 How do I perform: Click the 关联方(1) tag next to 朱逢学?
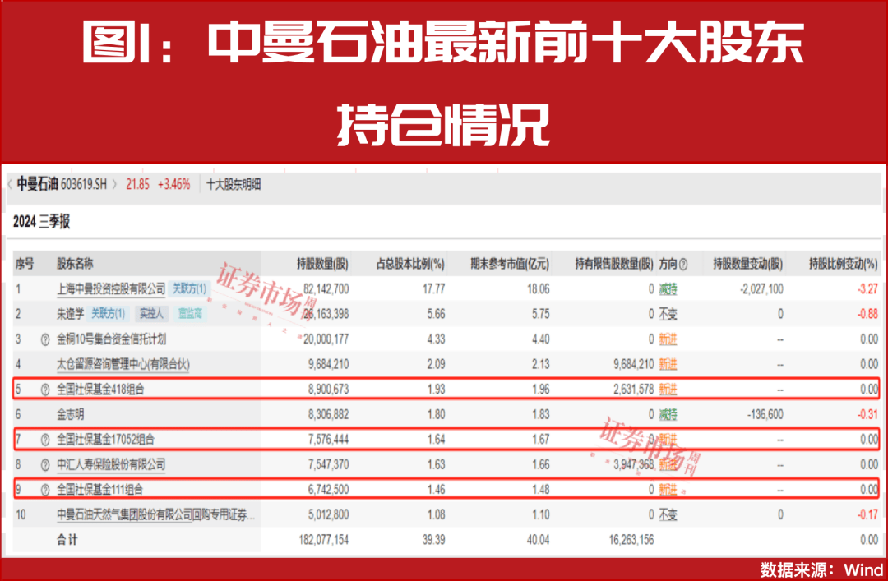coord(108,313)
